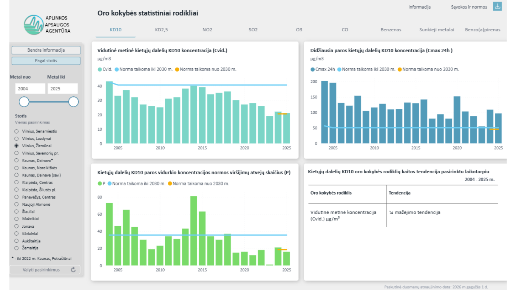Click the Bendra informacija button

click(x=46, y=50)
